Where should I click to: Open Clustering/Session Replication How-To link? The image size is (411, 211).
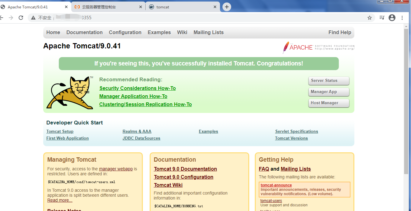coord(145,105)
